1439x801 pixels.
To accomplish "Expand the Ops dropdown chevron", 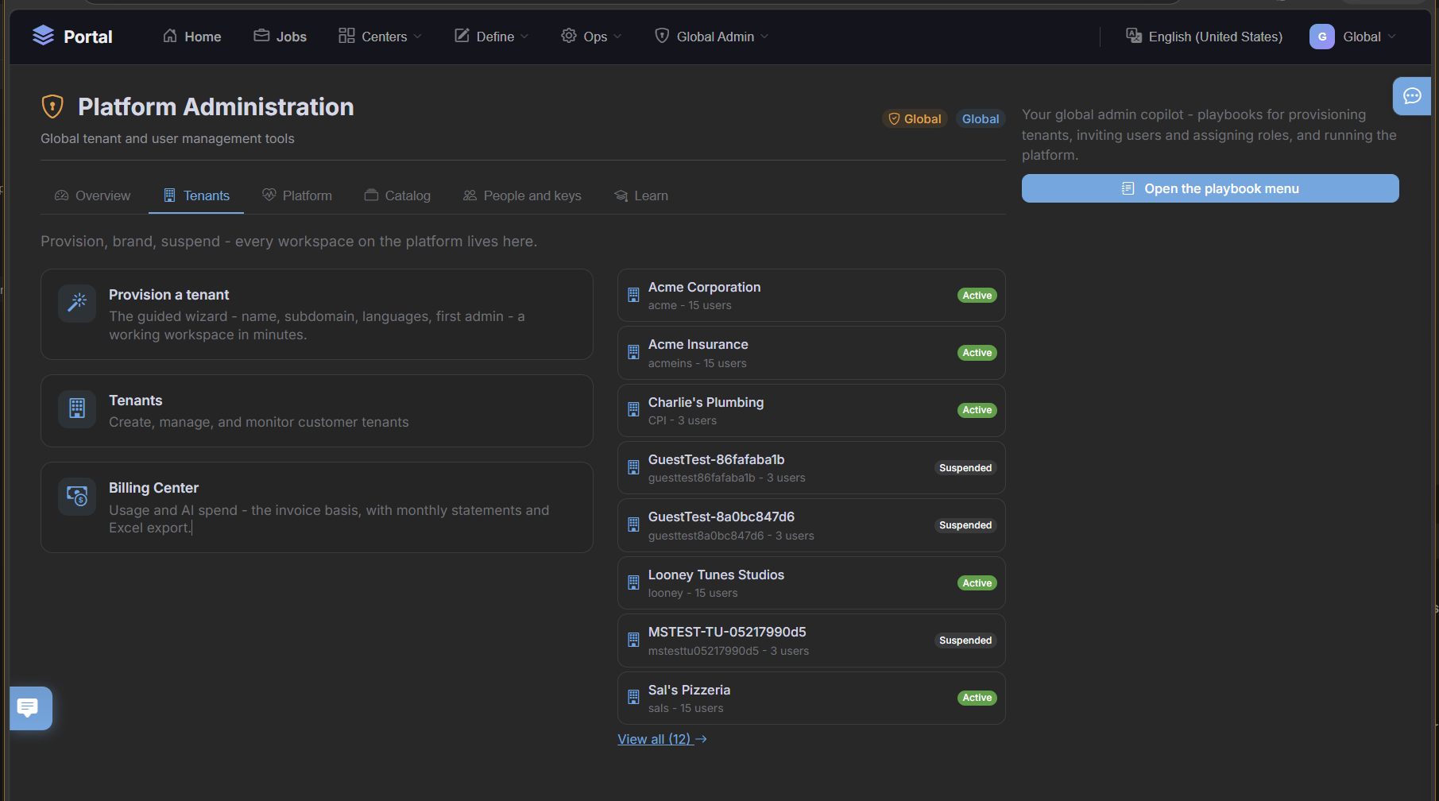I will tap(617, 37).
